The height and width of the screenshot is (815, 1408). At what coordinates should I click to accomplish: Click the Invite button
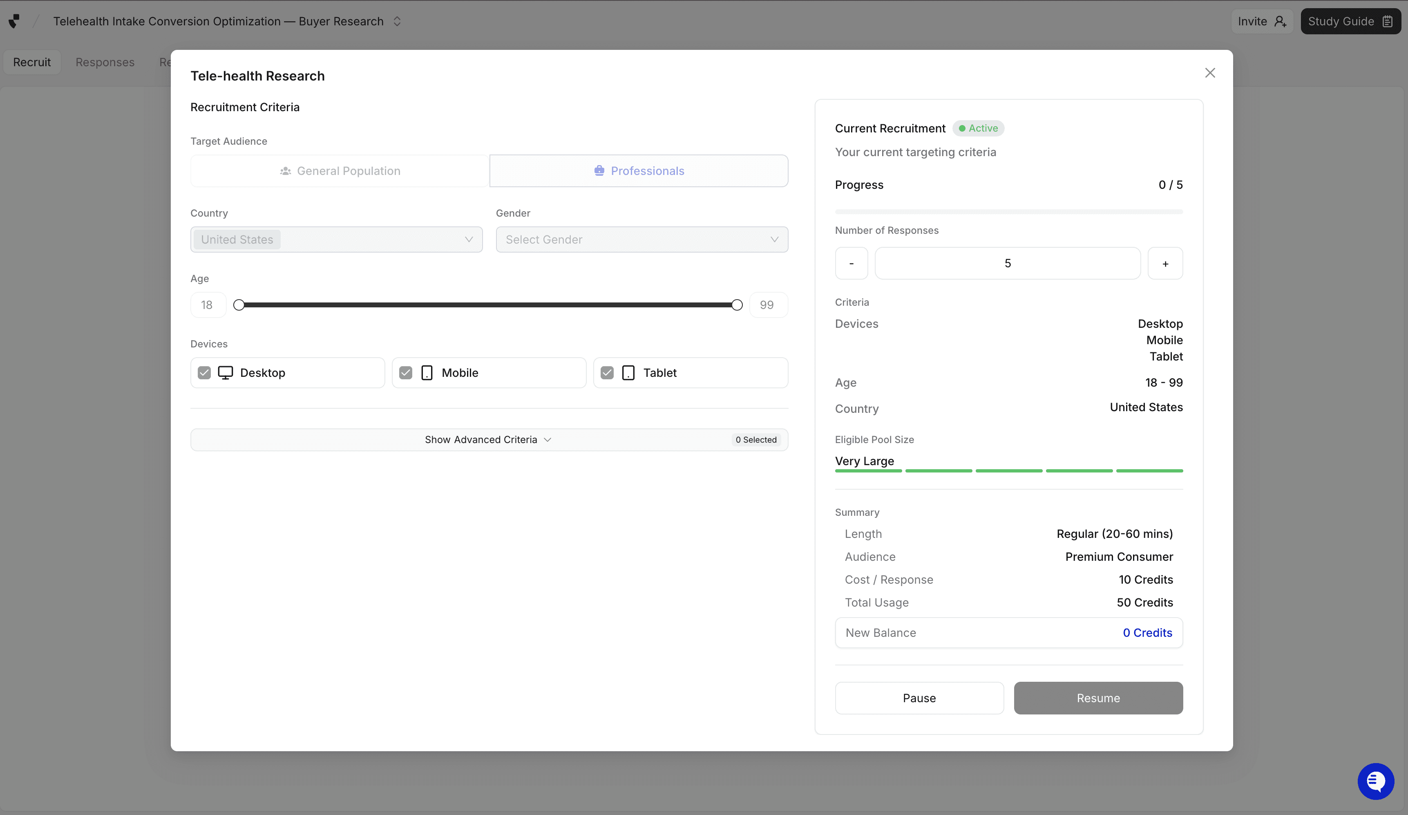click(x=1262, y=21)
